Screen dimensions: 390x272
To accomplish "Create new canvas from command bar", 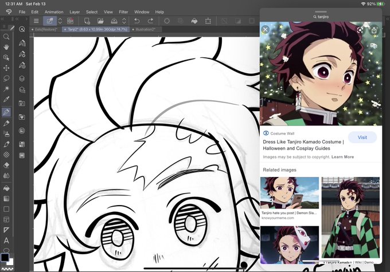I will tap(87, 21).
